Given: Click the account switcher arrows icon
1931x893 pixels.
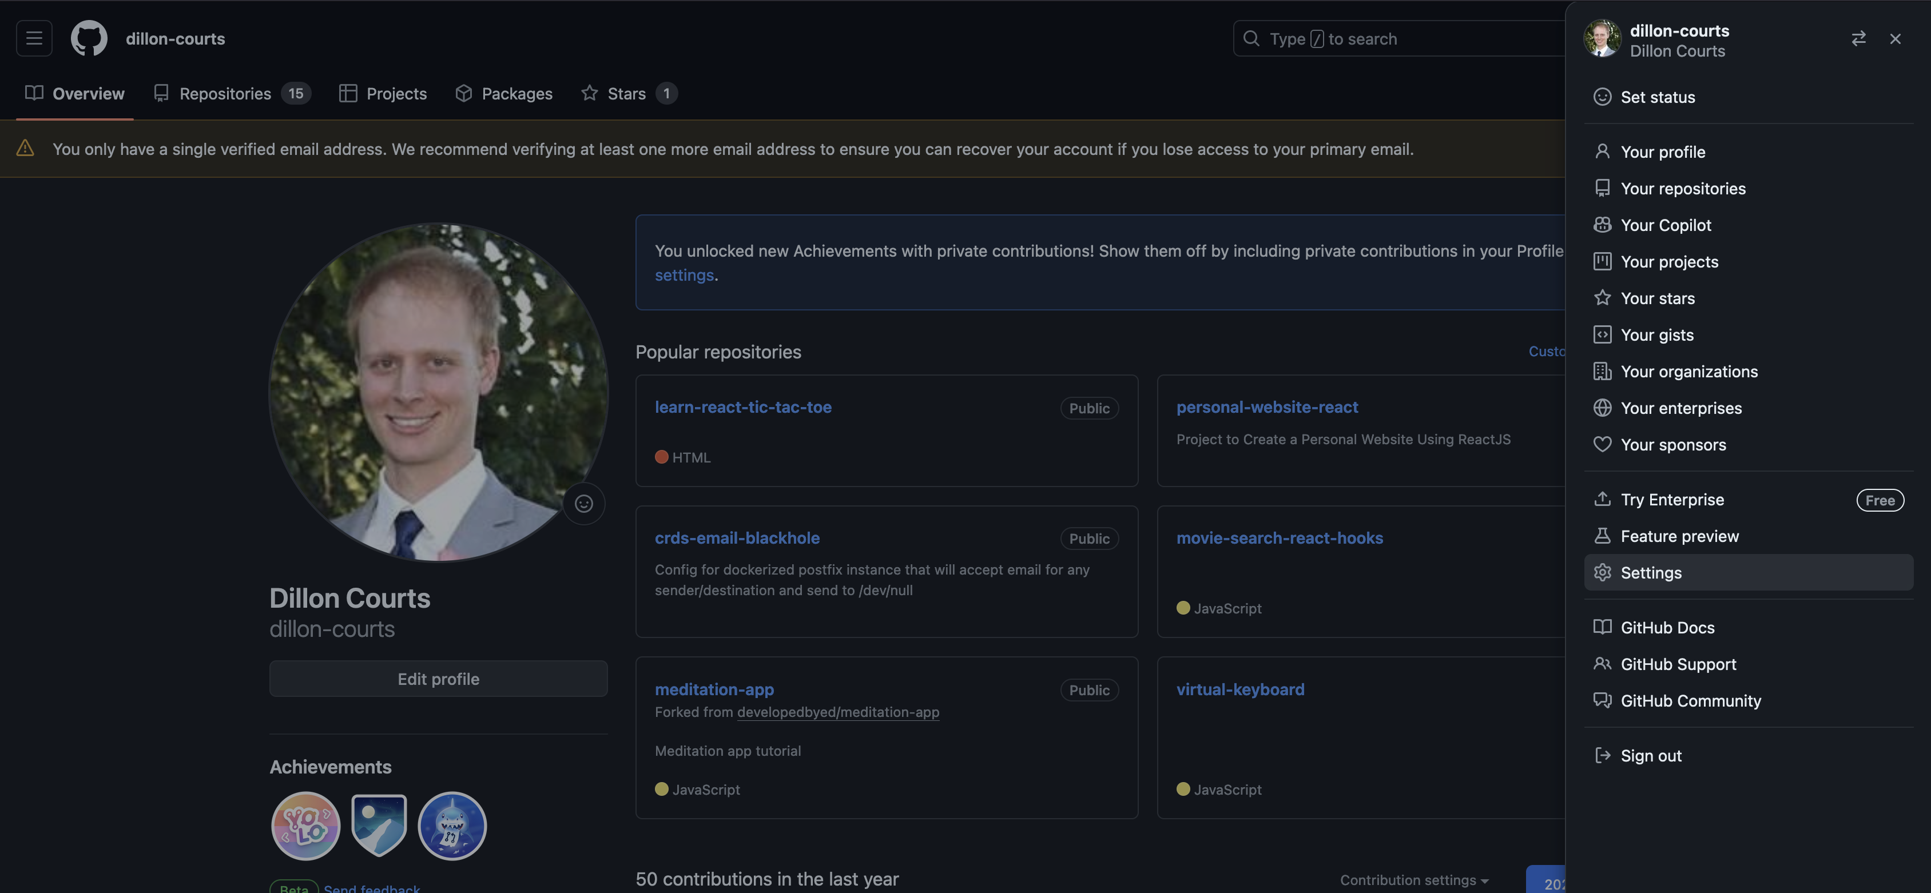Looking at the screenshot, I should click(x=1858, y=39).
